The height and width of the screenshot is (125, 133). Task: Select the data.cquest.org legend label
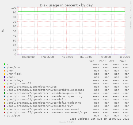click(45, 96)
